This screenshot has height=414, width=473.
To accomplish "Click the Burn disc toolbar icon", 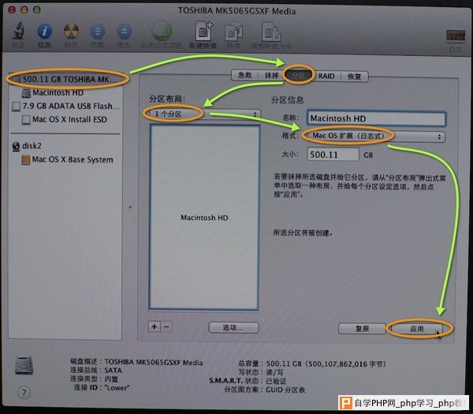I will pos(71,31).
